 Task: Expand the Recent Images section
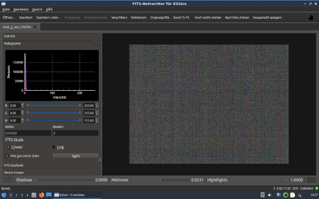pyautogui.click(x=15, y=172)
